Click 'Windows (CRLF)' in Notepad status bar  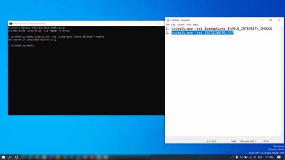pyautogui.click(x=248, y=141)
